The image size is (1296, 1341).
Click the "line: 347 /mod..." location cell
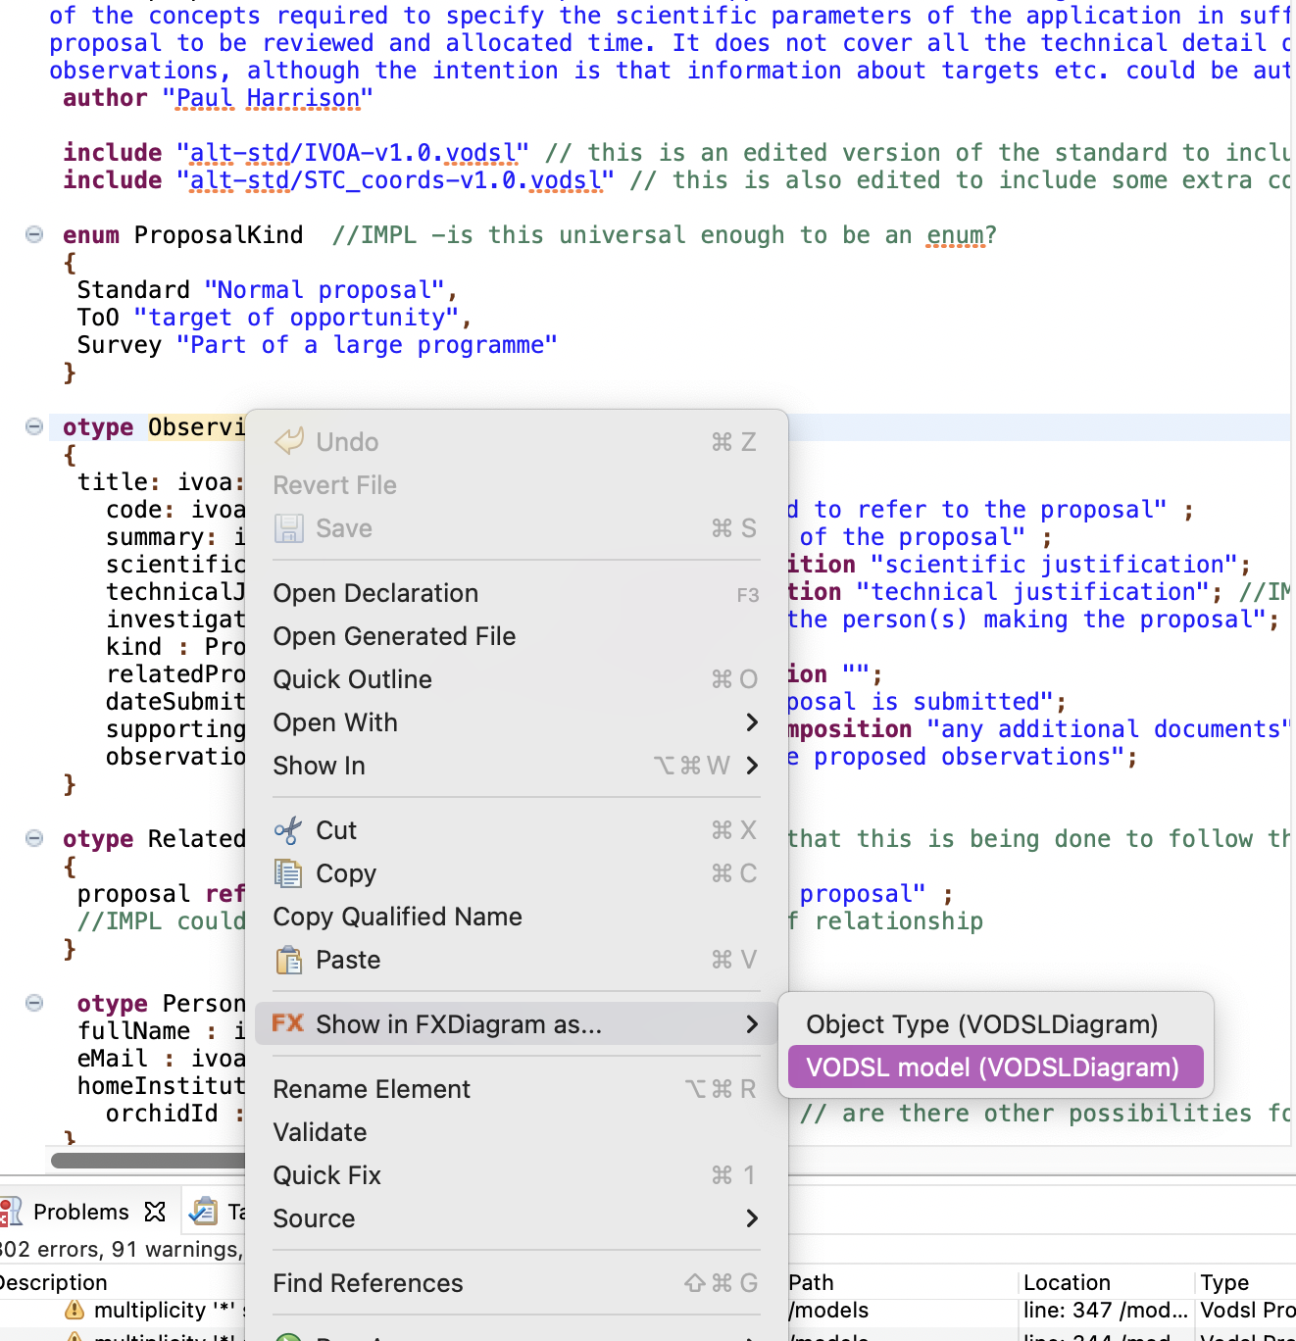click(1106, 1311)
